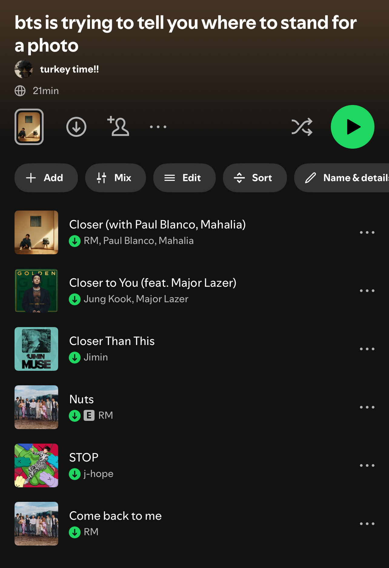
Task: Click the downloaded indicator on Closer Than This
Action: tap(75, 357)
